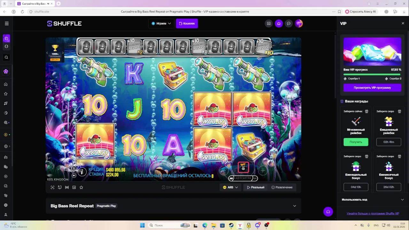Expand Использовать код section
The height and width of the screenshot is (230, 409).
tap(373, 200)
